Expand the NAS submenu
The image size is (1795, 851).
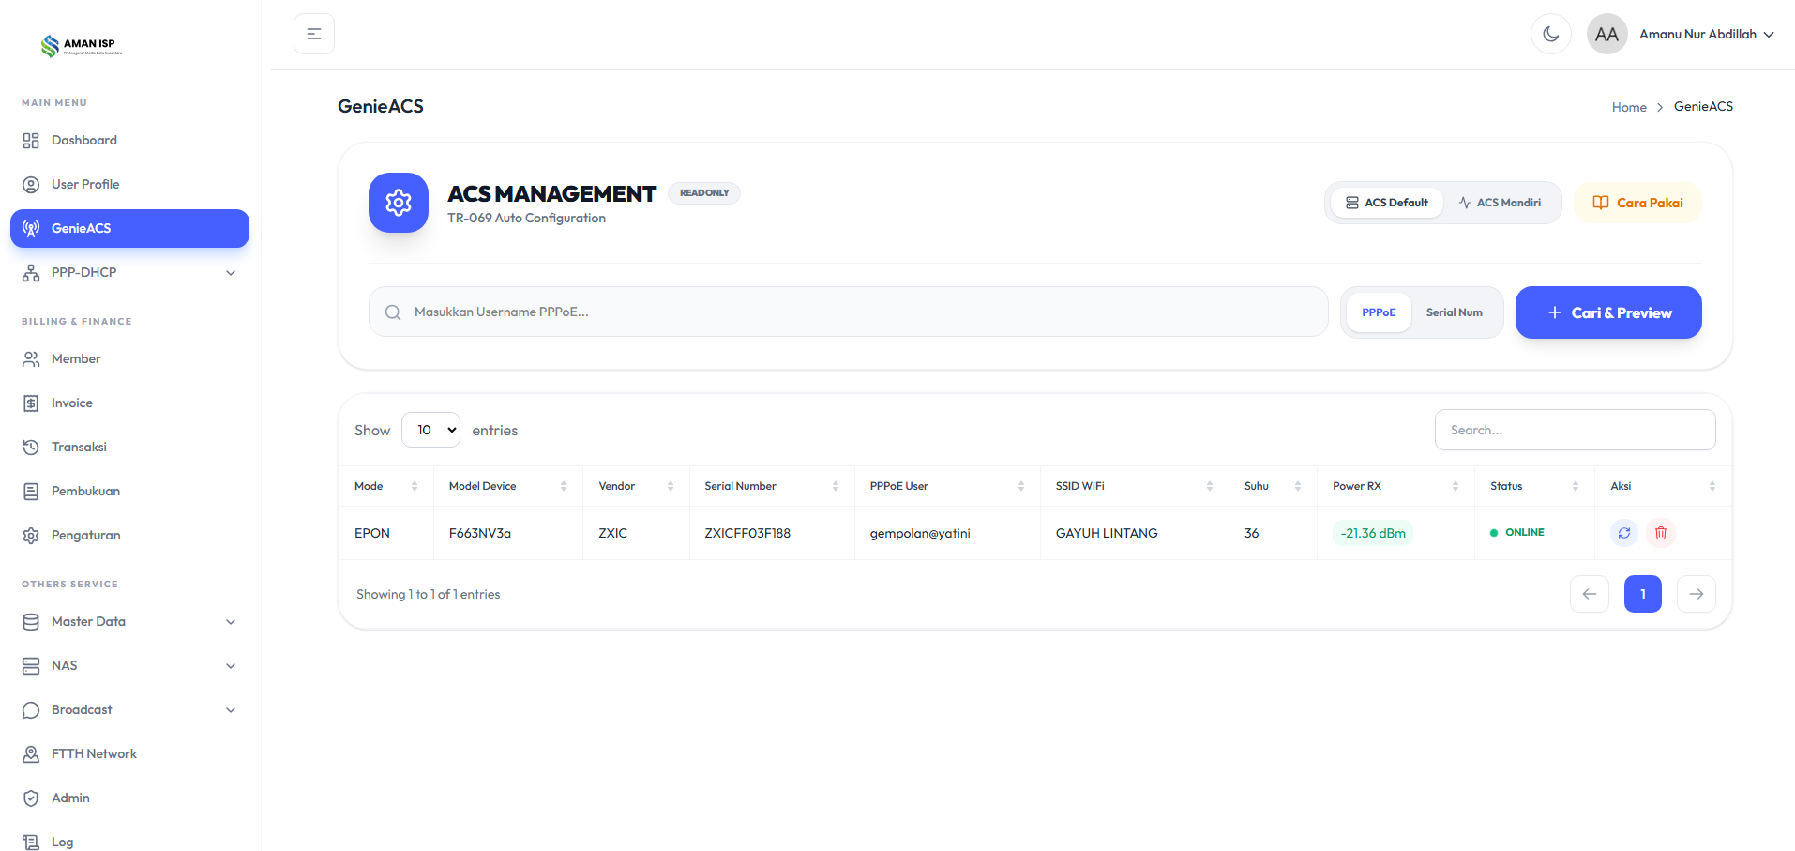129,666
